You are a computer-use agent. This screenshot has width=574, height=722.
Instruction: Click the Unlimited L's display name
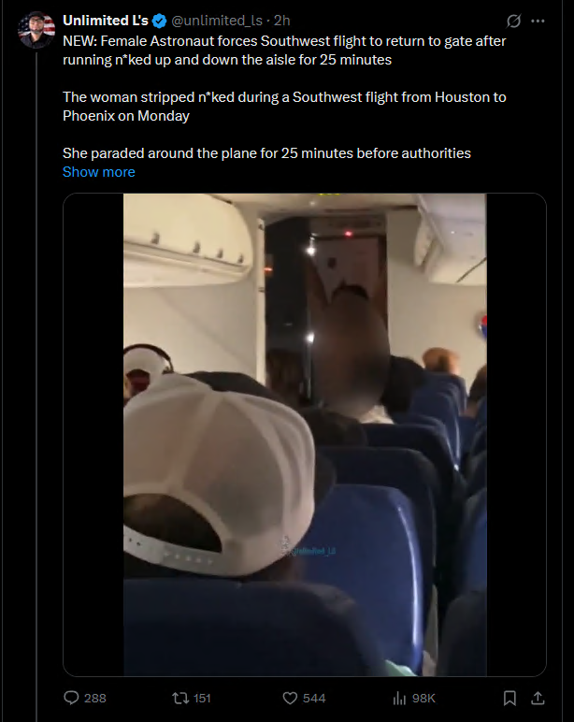106,21
